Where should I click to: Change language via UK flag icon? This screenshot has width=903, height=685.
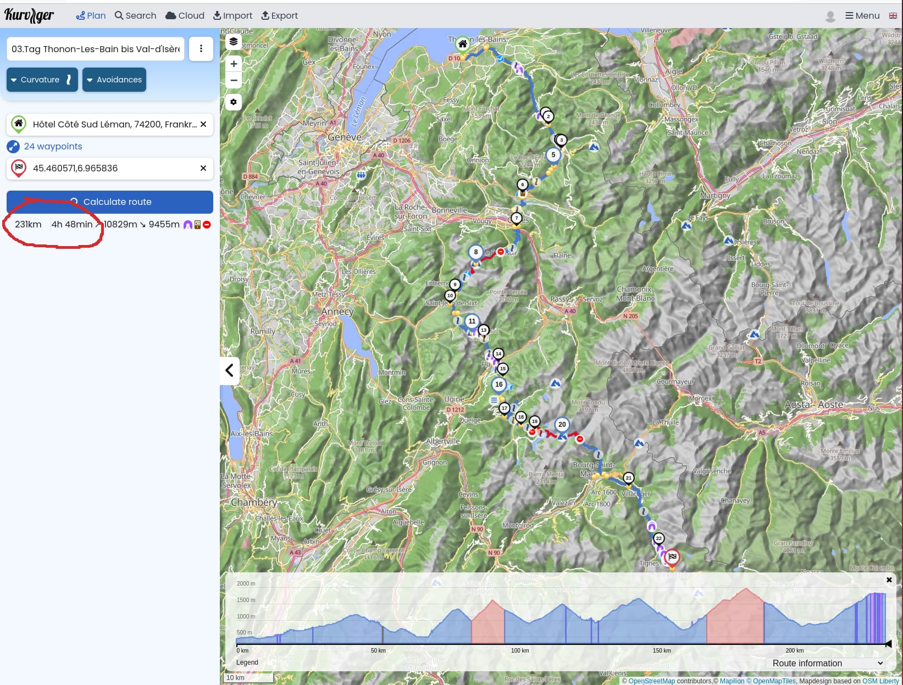(893, 16)
